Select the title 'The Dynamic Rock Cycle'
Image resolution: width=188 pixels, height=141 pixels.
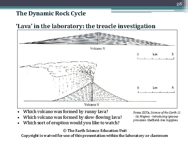pyautogui.click(x=51, y=13)
